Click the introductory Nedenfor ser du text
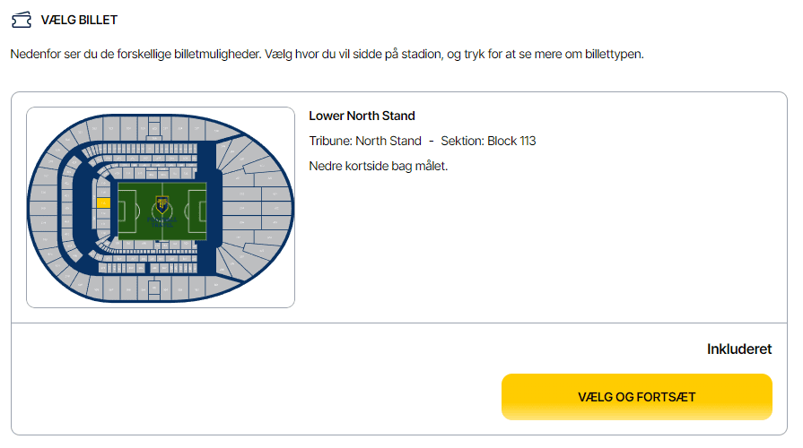This screenshot has height=448, width=803. coord(327,55)
